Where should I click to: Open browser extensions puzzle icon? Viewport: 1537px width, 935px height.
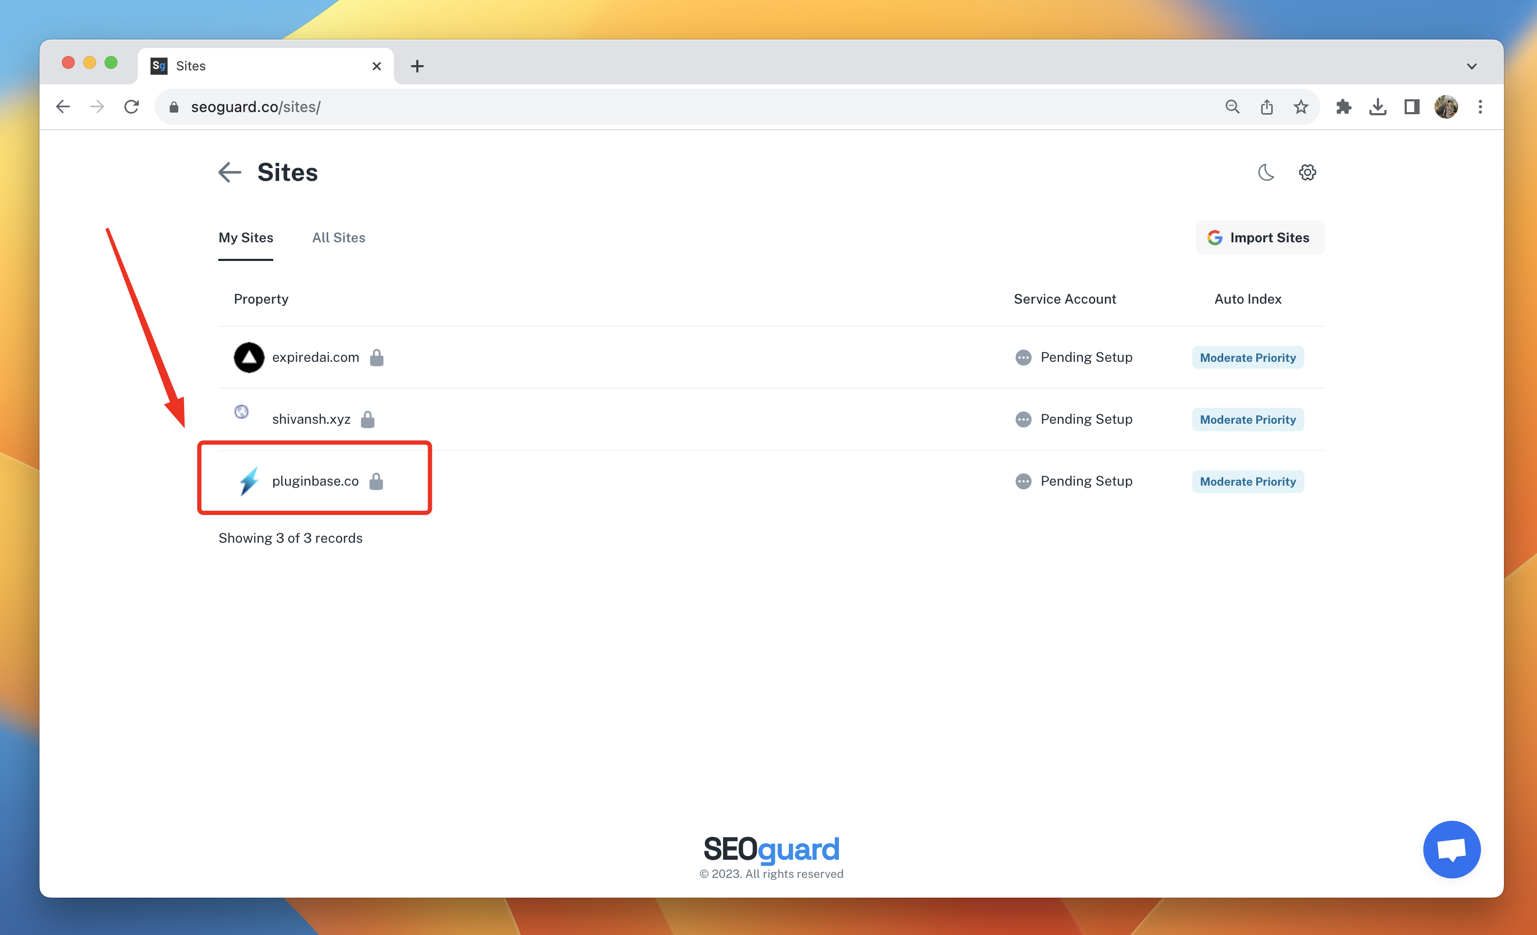click(x=1343, y=107)
